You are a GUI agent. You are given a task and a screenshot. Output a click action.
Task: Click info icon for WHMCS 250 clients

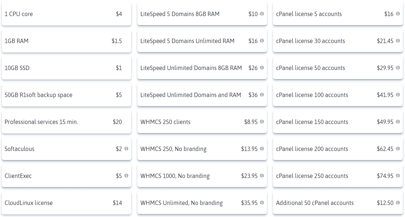click(262, 122)
